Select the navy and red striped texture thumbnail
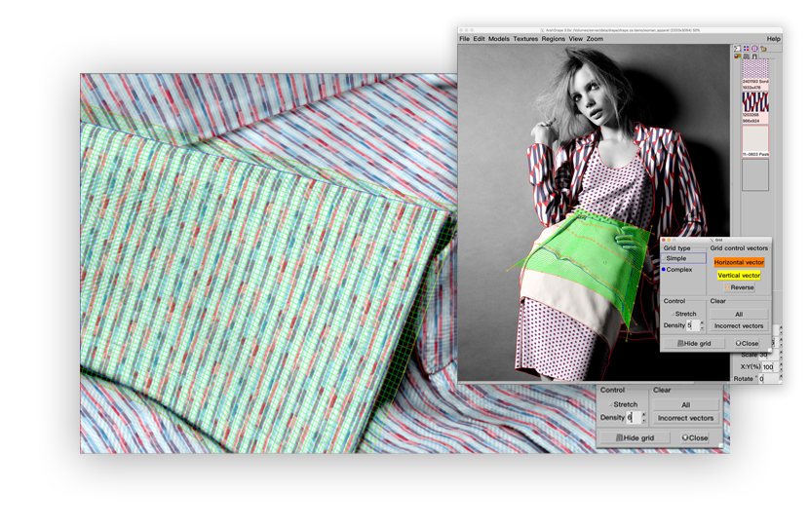This screenshot has width=809, height=529. pos(755,102)
